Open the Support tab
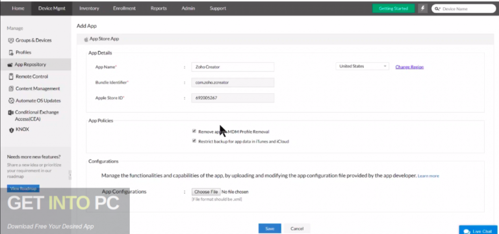This screenshot has height=234, width=499. point(218,8)
